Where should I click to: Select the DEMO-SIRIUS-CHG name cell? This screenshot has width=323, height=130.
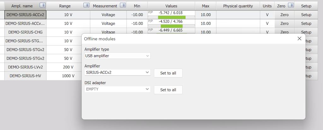click(x=25, y=32)
